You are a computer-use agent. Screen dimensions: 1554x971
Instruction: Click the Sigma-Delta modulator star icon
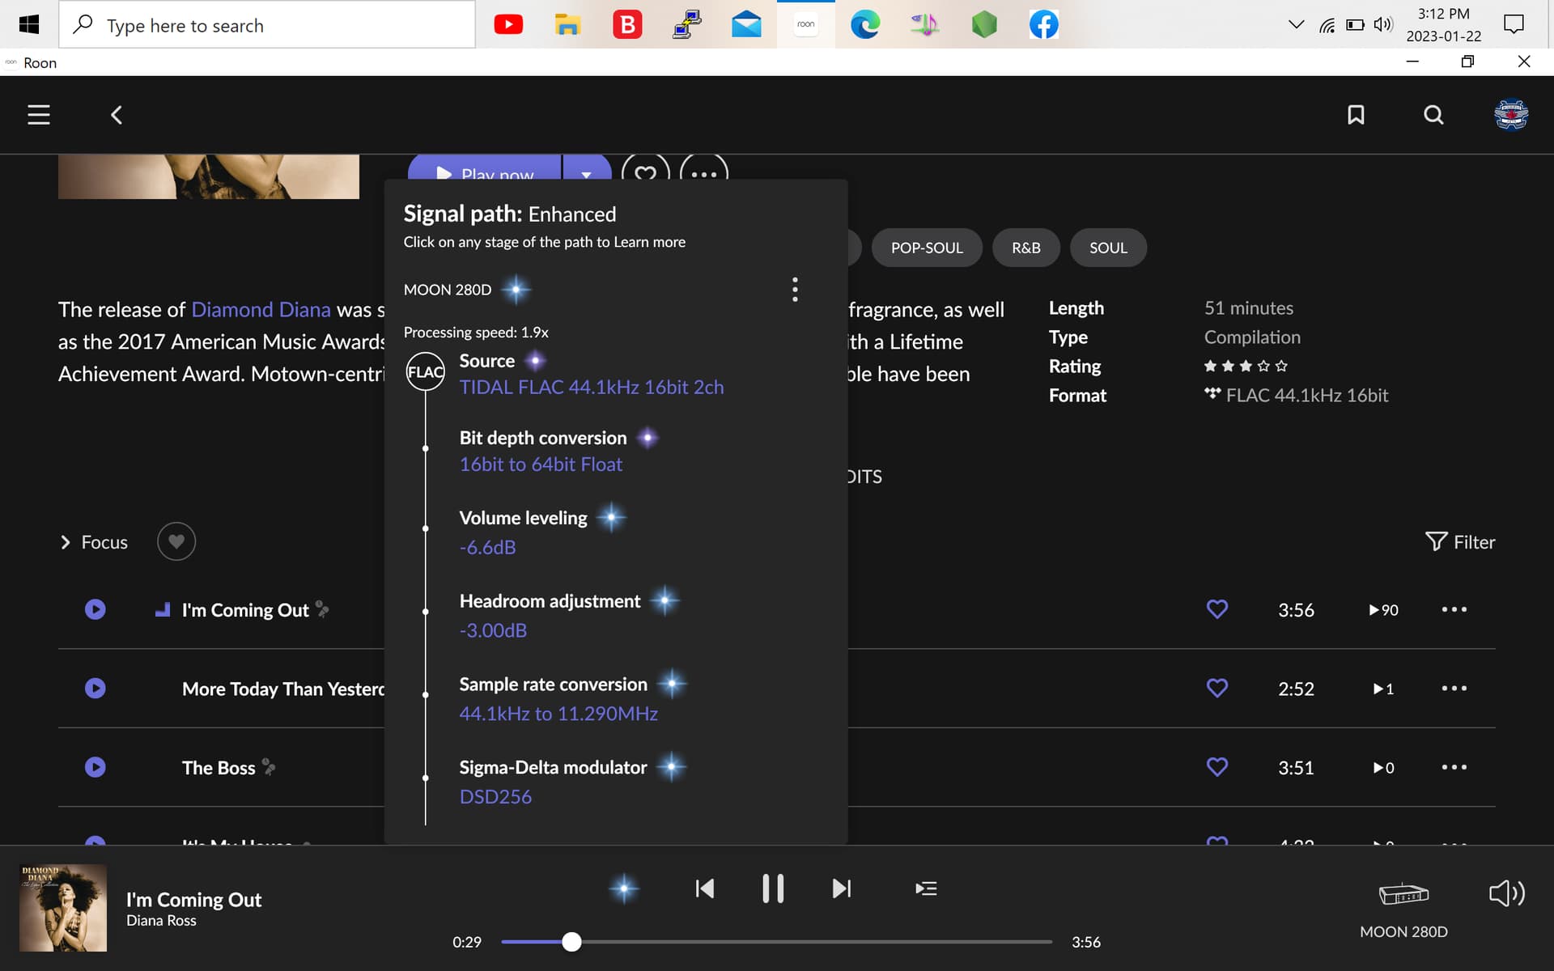671,766
